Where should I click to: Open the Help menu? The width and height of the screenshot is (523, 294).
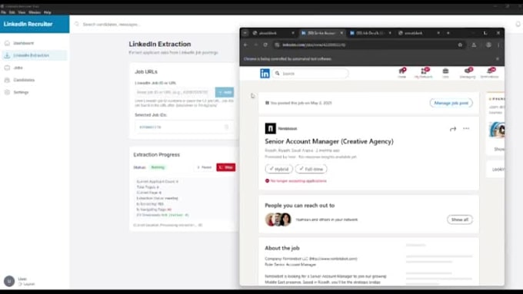48,12
